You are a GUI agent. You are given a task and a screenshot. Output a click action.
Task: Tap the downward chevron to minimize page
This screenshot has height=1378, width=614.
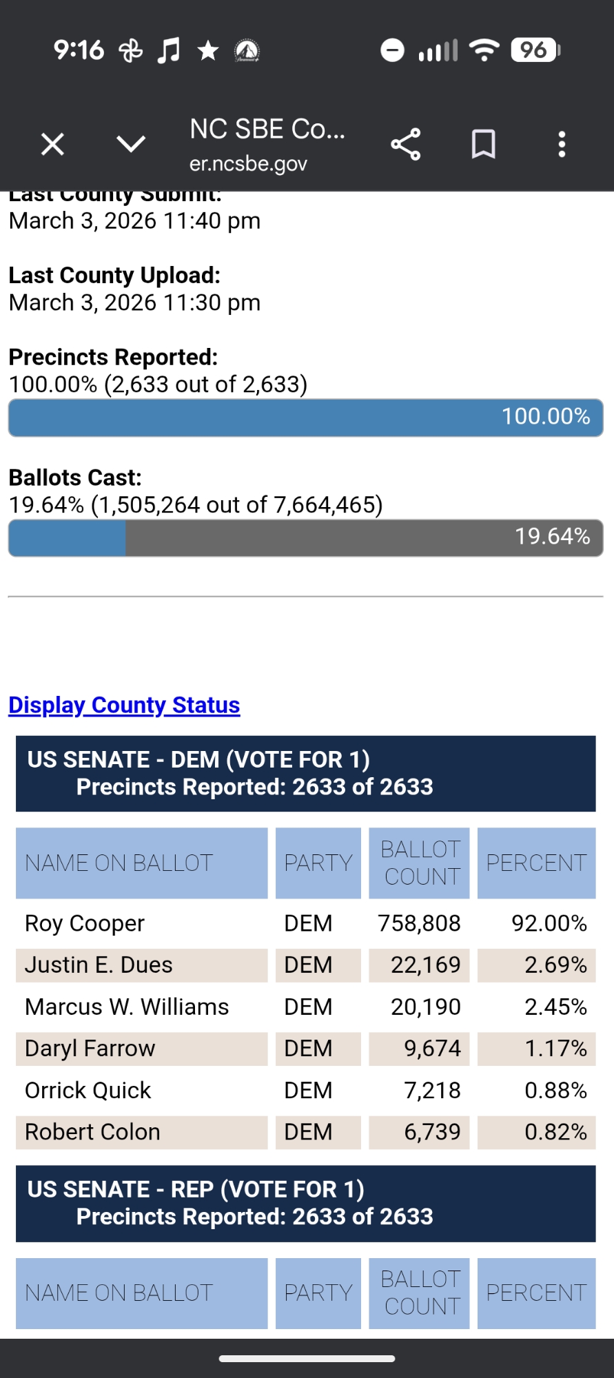pos(131,144)
